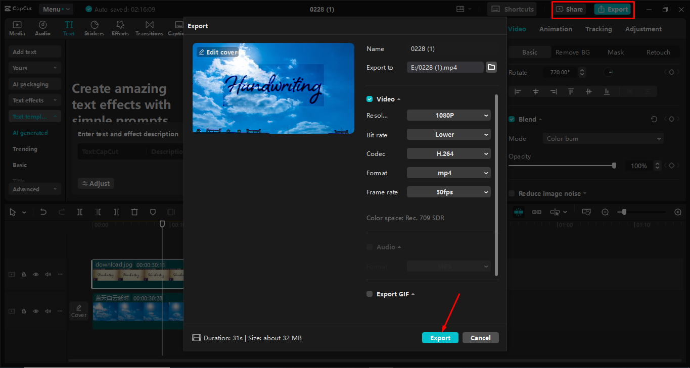The width and height of the screenshot is (690, 368).
Task: Click the Export to path field
Action: 445,67
